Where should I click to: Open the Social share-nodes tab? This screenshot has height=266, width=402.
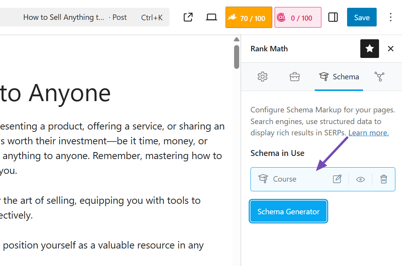coord(379,77)
